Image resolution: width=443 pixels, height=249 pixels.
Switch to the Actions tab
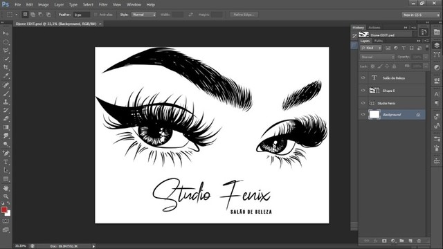click(374, 28)
